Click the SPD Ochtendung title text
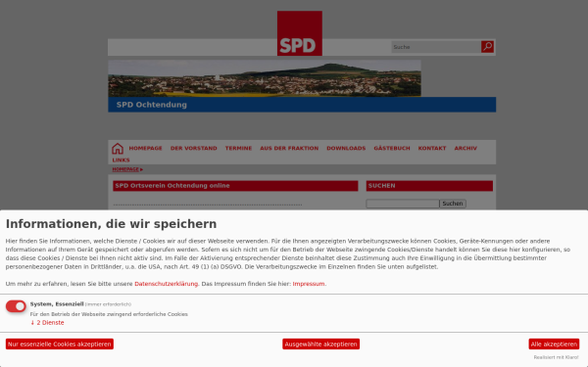588x367 pixels. 152,105
